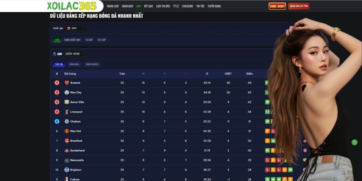The height and width of the screenshot is (181, 362).
Task: Click the Arsenal club crest icon
Action: coord(67,83)
